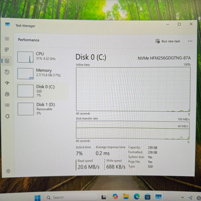201x201 pixels.
Task: Open Copilot from the taskbar
Action: pos(115,196)
